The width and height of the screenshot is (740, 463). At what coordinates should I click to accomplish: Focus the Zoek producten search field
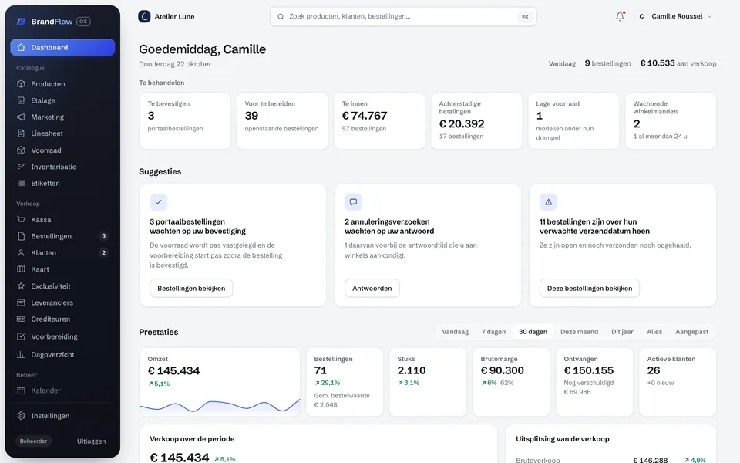click(403, 16)
